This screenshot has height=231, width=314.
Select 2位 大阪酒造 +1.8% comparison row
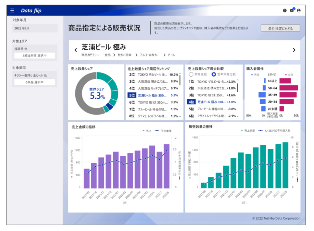point(212,88)
